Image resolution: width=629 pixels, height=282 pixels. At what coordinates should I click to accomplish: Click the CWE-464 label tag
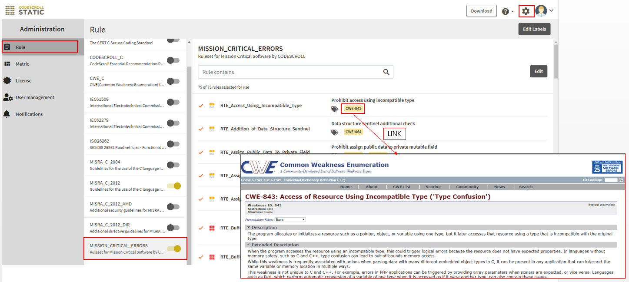tap(353, 132)
